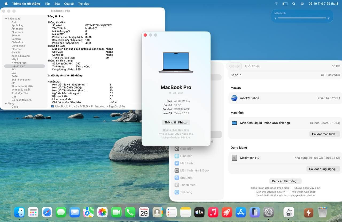Open the Music app in Dock
This screenshot has height=222, width=342.
pyautogui.click(x=213, y=212)
